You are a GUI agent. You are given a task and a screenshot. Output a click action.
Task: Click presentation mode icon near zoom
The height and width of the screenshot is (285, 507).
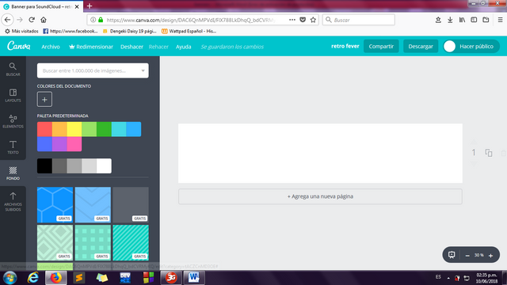(452, 255)
